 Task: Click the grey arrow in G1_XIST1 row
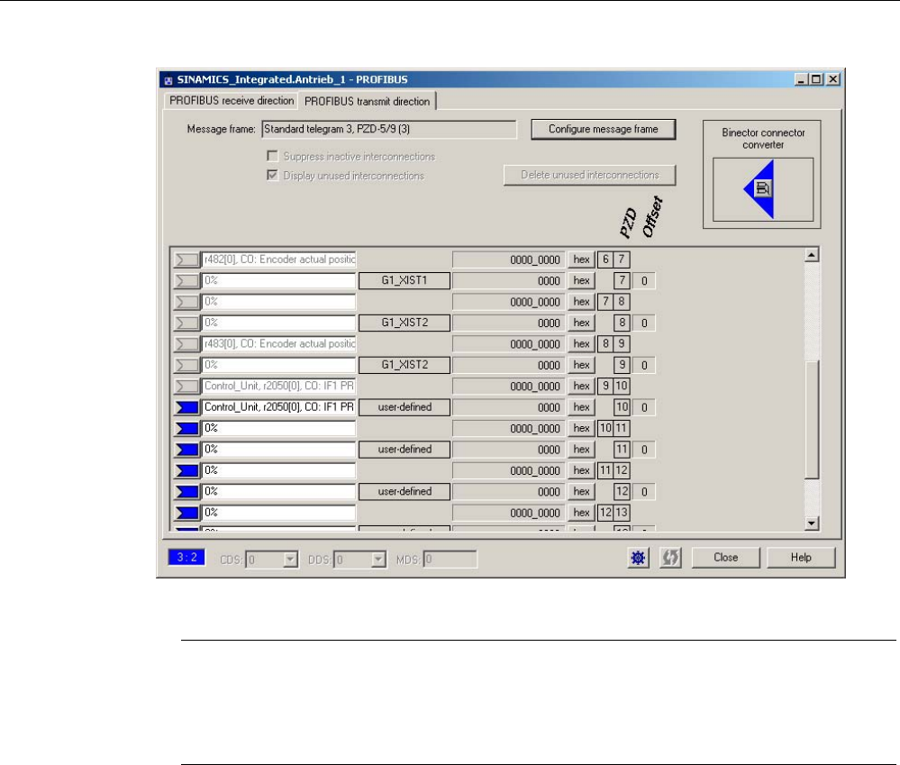click(186, 281)
